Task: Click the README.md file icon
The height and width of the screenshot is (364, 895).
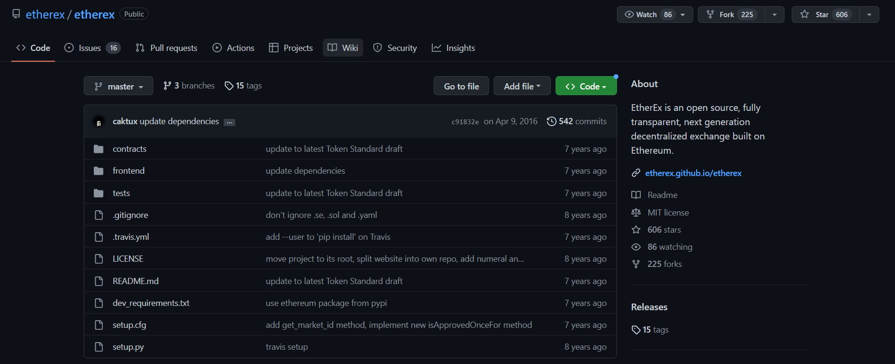Action: (99, 281)
